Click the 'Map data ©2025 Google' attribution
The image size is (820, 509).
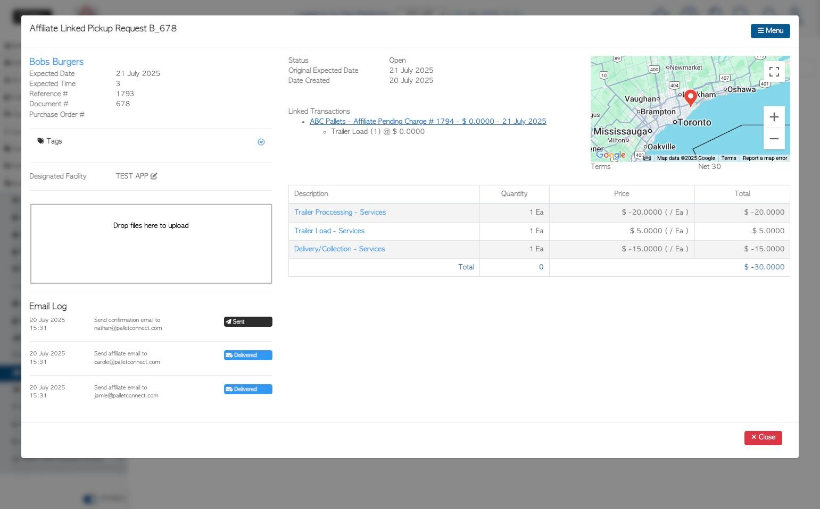[686, 158]
